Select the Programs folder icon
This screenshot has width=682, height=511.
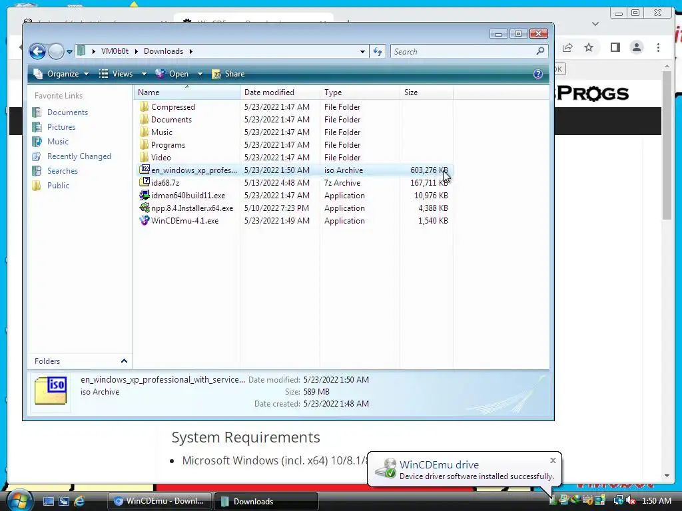(x=145, y=144)
